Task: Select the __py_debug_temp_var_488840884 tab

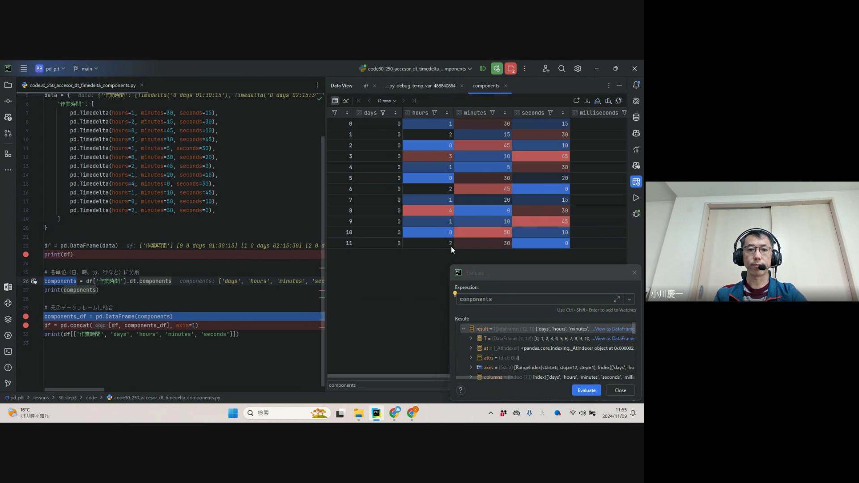Action: click(x=420, y=85)
